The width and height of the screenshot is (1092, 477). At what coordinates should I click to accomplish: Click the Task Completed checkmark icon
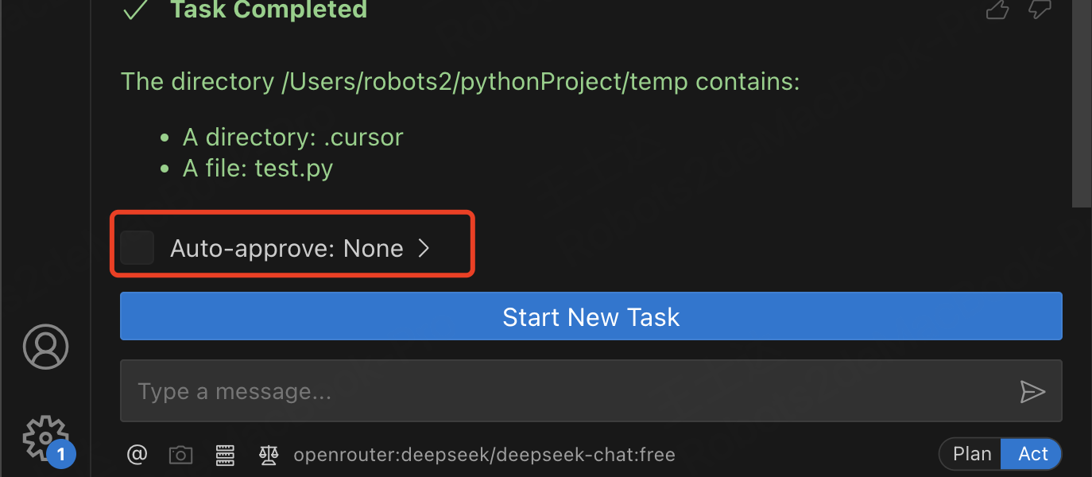tap(137, 10)
